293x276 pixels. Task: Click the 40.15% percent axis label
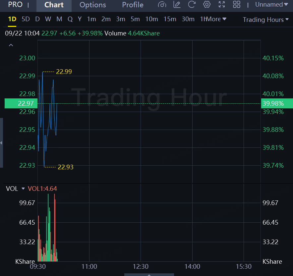[x=273, y=58]
